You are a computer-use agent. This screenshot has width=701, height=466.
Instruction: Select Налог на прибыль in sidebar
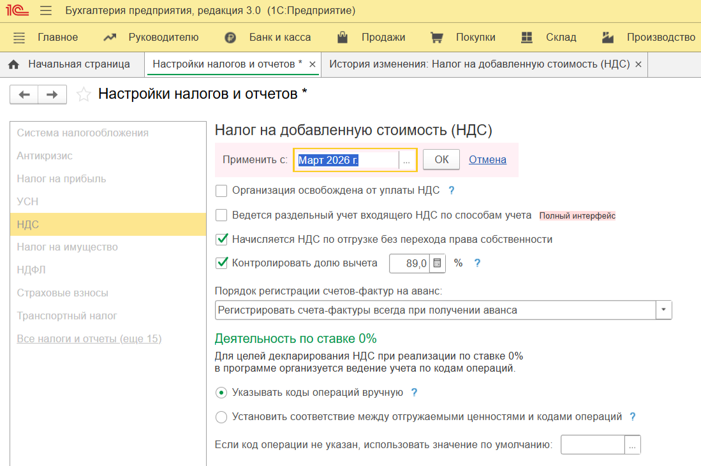click(x=61, y=178)
